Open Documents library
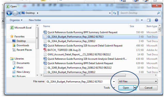Image resolution: width=165 pixels, height=97 pixels. click(21, 63)
